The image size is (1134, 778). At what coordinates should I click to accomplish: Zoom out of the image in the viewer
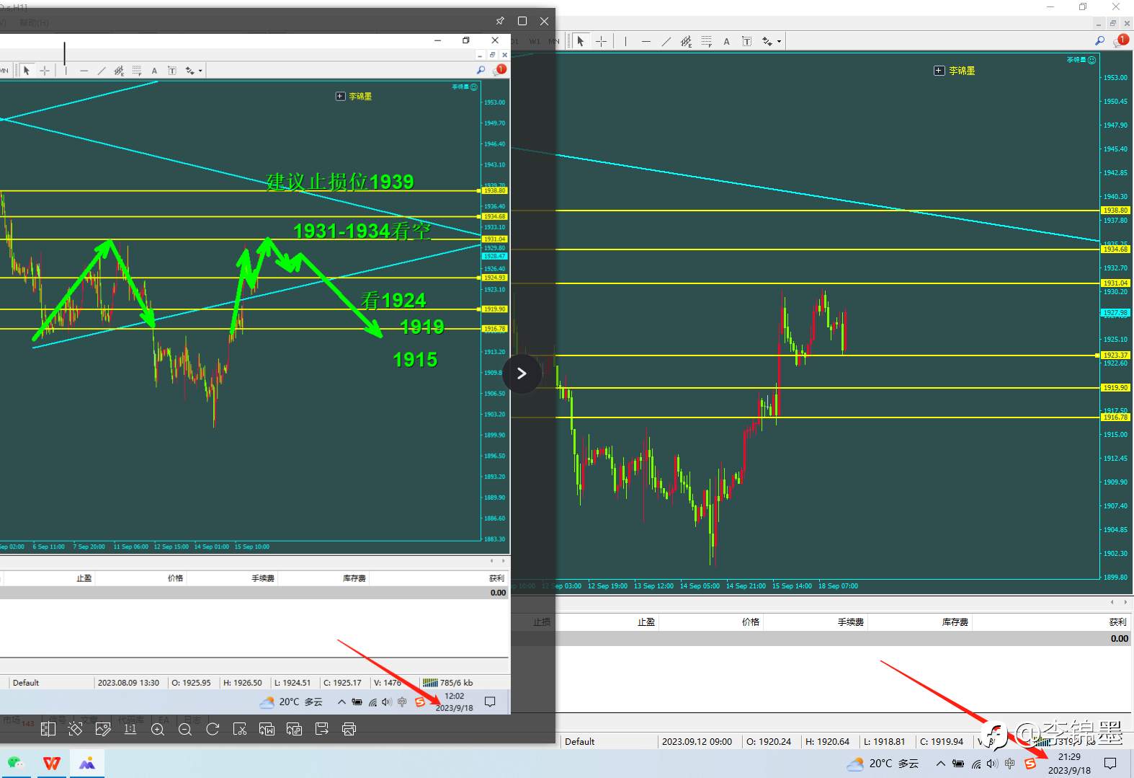click(185, 729)
